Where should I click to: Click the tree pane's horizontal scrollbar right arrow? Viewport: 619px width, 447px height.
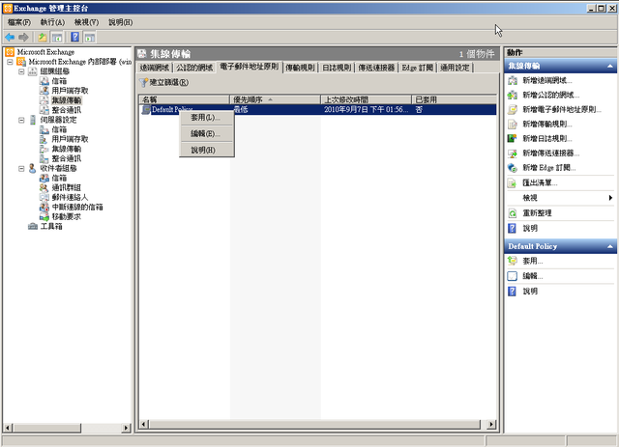point(126,428)
